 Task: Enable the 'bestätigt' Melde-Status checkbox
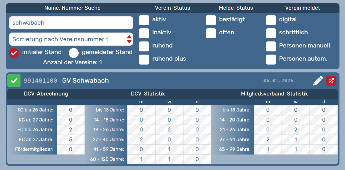point(211,20)
